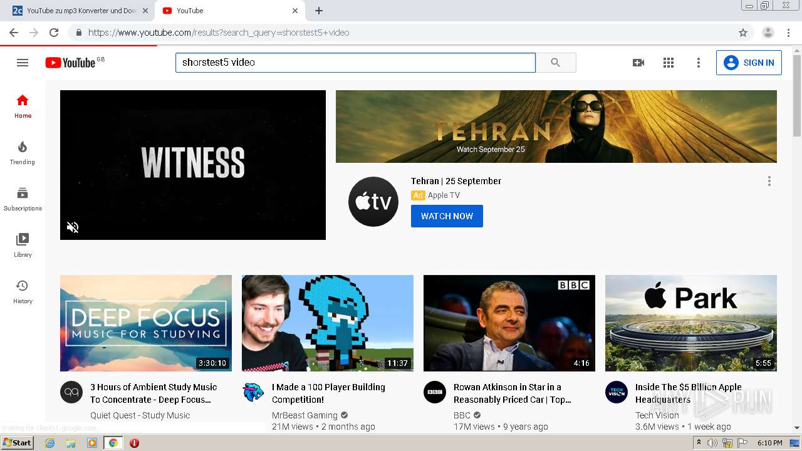
Task: Click the system tray volume icon
Action: point(712,443)
